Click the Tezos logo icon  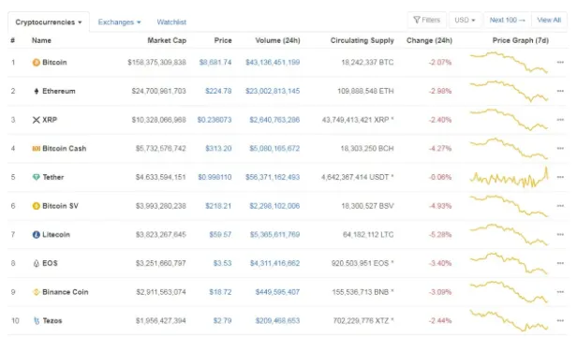click(x=37, y=321)
